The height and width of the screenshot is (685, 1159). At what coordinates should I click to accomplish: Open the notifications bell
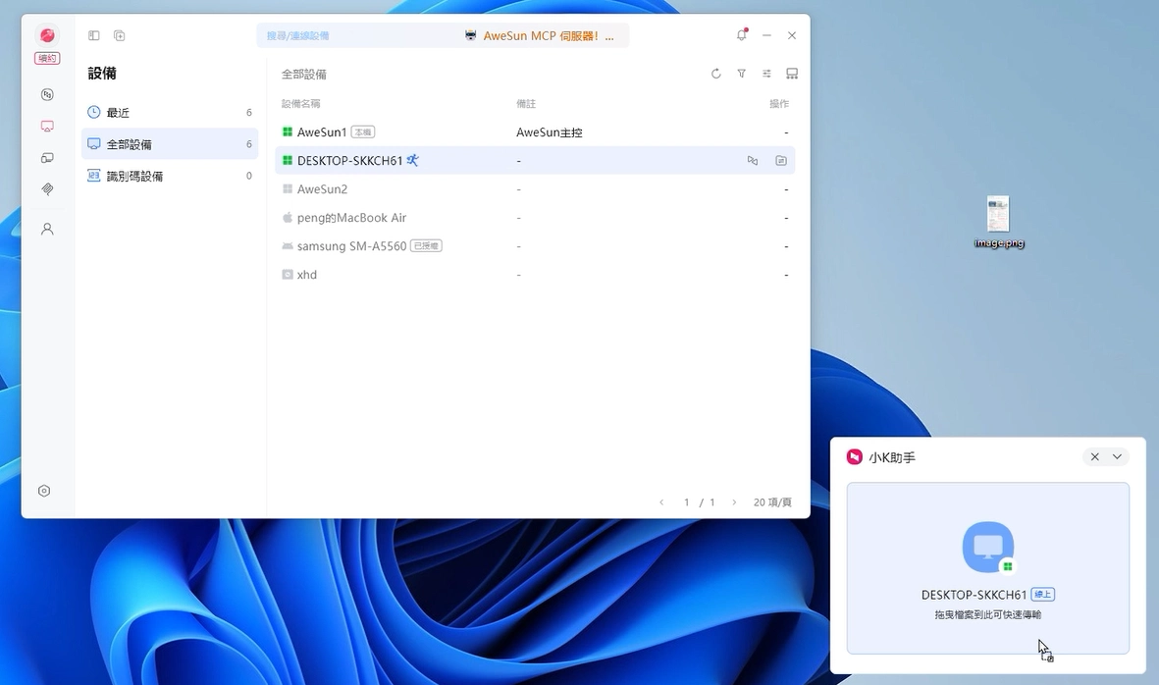(x=741, y=34)
